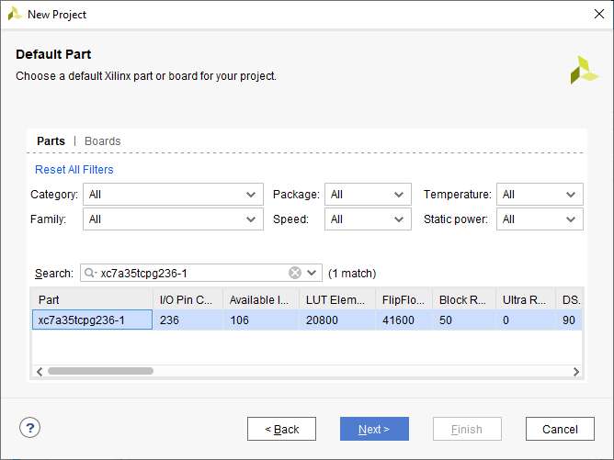Switch to the Boards tab
The height and width of the screenshot is (460, 614).
click(x=102, y=141)
